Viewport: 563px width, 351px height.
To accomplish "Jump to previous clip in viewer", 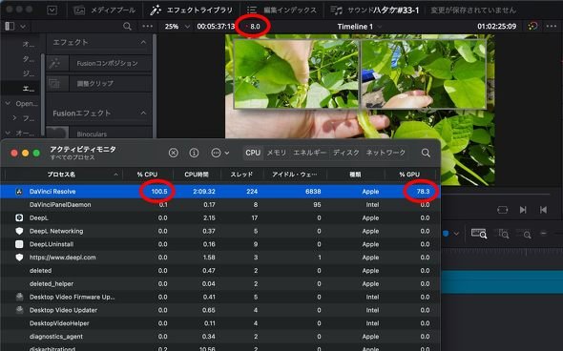I will click(543, 210).
